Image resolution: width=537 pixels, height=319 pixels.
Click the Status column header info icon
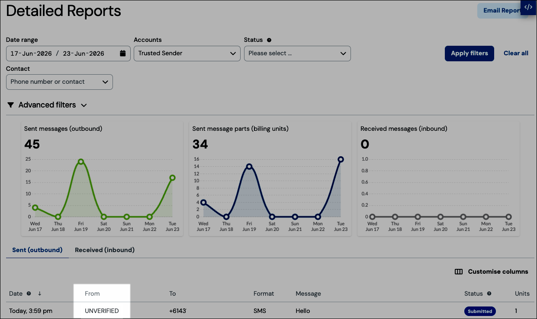point(489,294)
